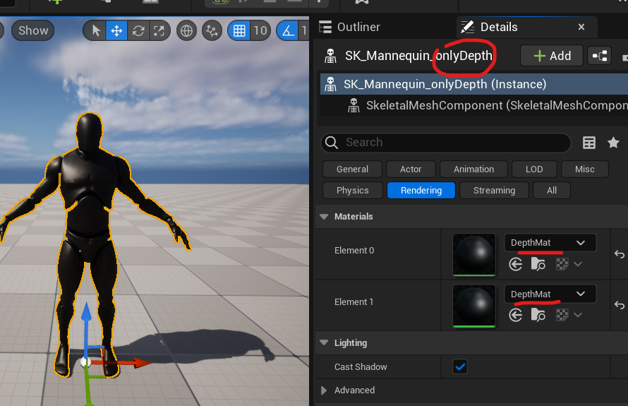Click the Element 0 label

coord(354,251)
